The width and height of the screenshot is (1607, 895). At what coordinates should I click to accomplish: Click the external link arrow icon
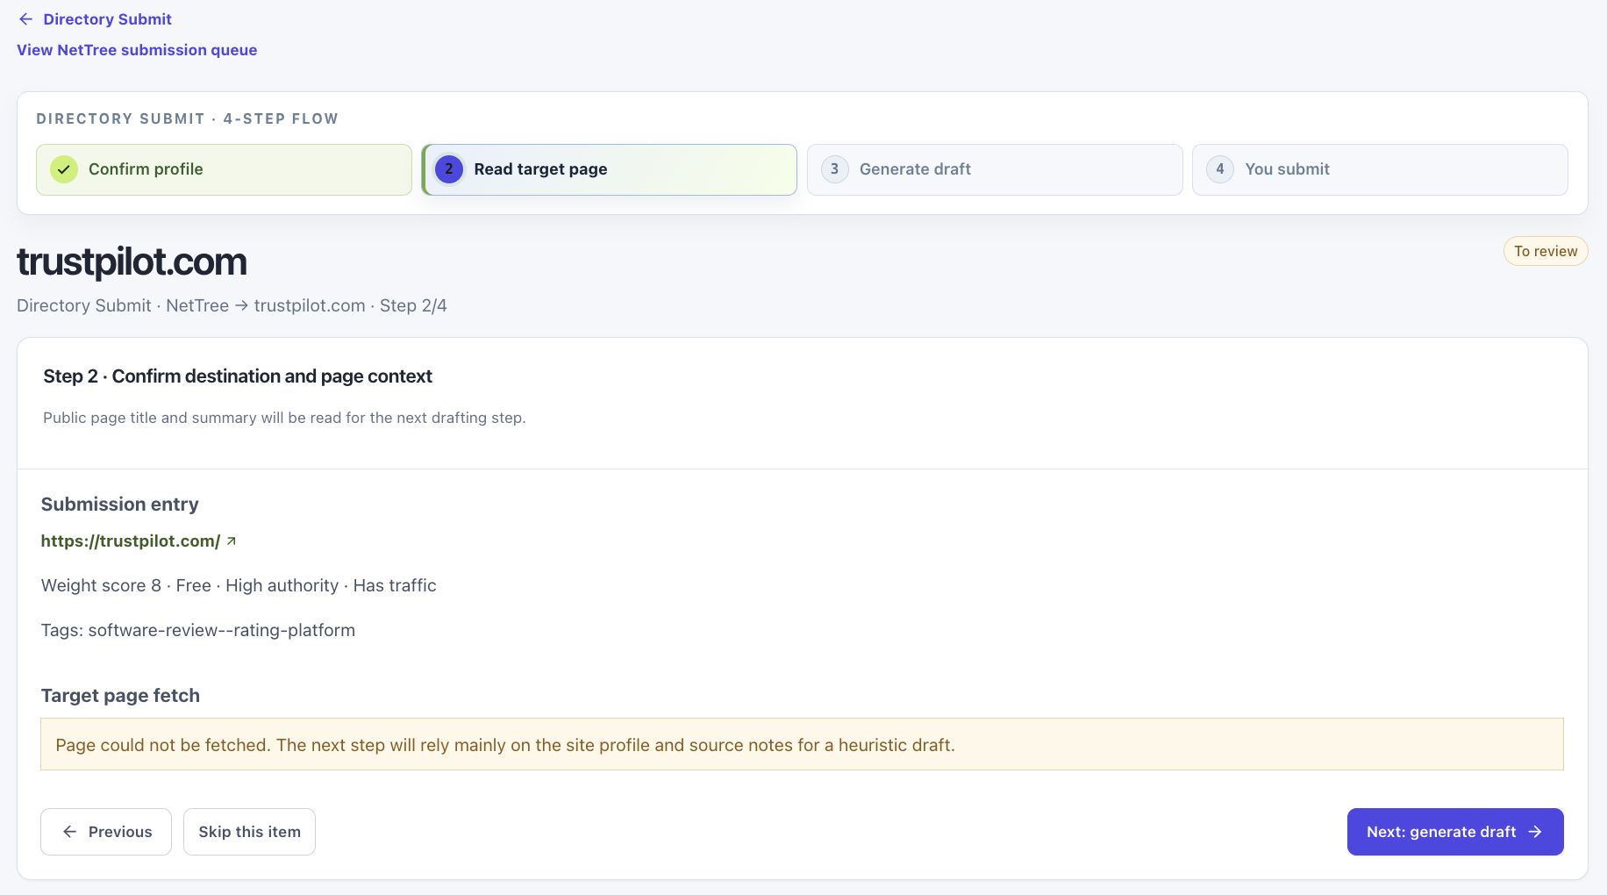click(232, 541)
